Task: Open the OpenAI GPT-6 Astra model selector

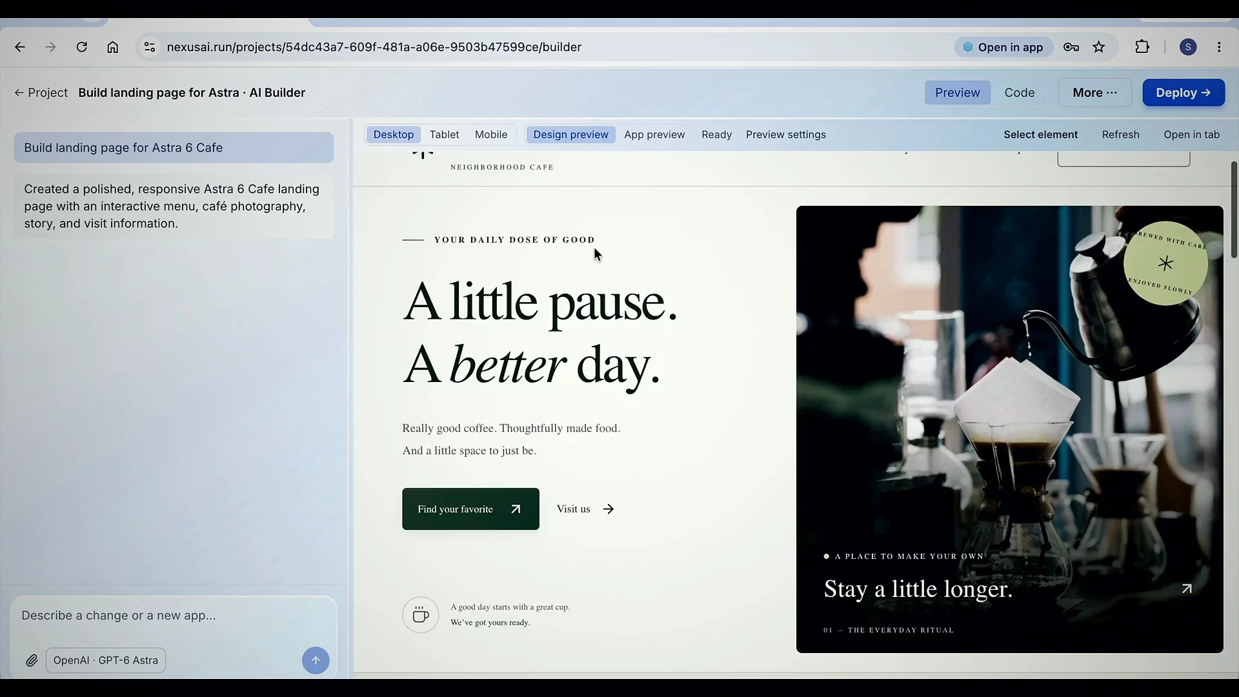Action: pos(106,660)
